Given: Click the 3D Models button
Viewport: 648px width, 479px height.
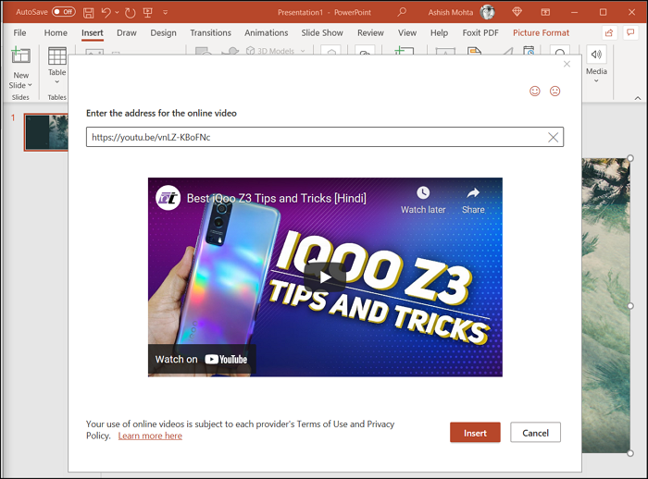Looking at the screenshot, I should pyautogui.click(x=276, y=51).
